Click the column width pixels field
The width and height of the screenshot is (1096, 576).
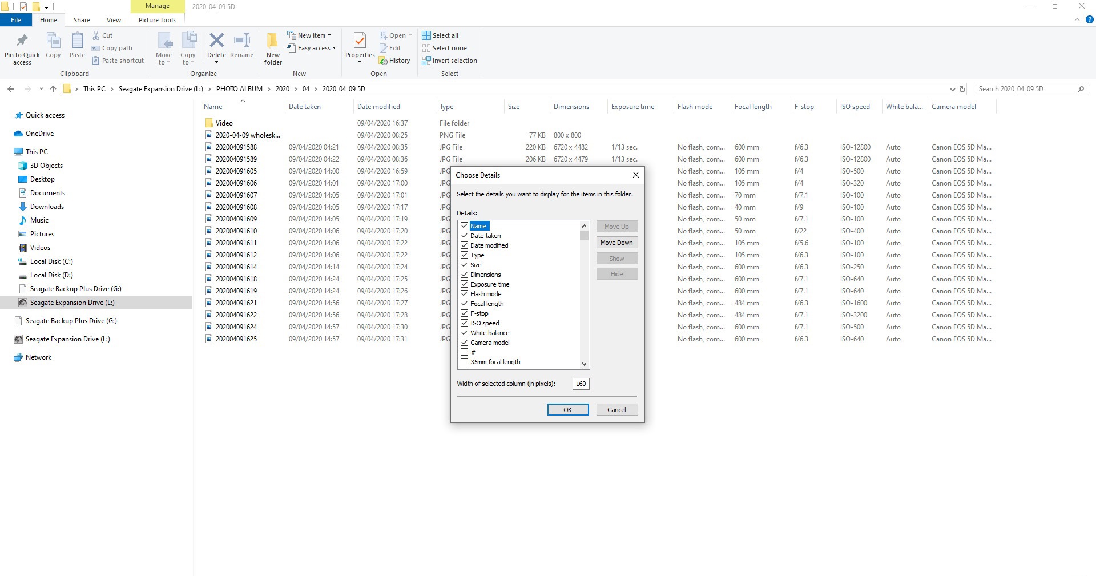coord(581,384)
